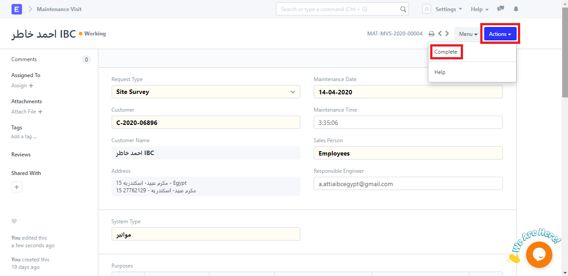Open the Maintenance Visit breadcrumb

(59, 9)
